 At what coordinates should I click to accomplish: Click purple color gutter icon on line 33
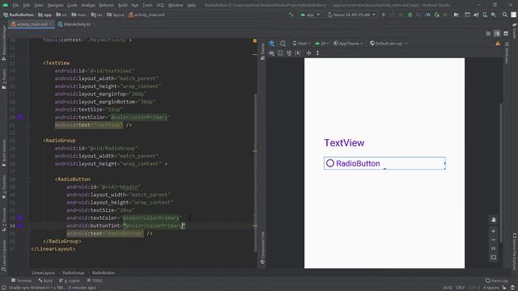tap(20, 217)
